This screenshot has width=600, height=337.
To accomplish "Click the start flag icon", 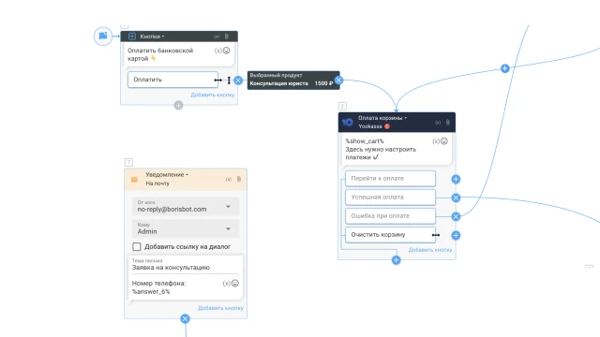I will pos(103,37).
